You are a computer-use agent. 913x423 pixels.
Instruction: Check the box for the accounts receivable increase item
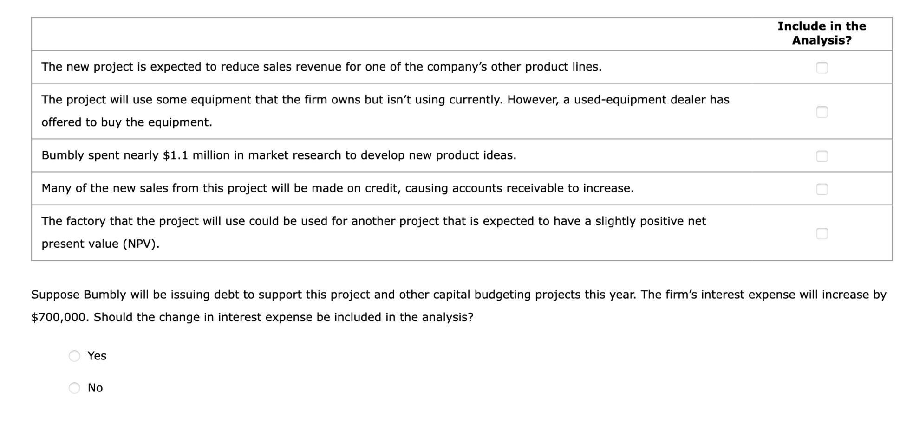[x=822, y=189]
